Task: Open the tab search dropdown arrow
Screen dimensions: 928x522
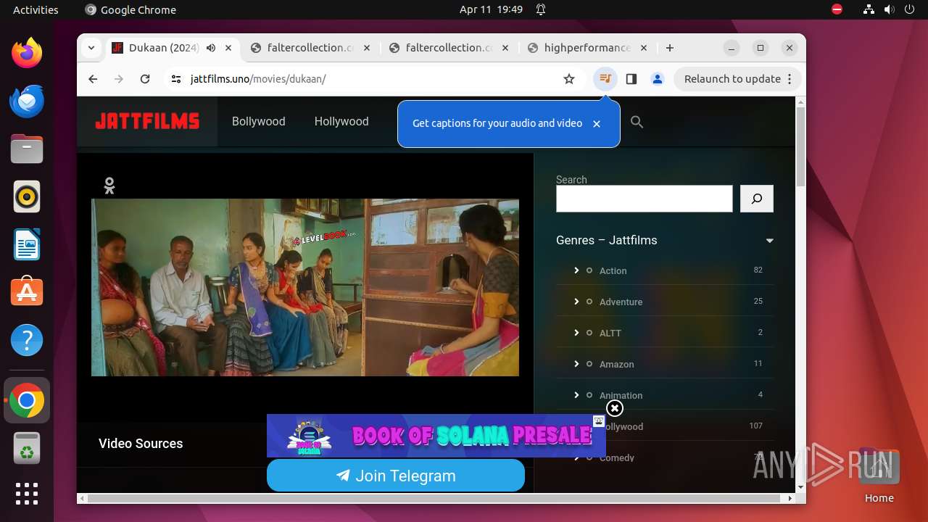Action: [x=91, y=48]
